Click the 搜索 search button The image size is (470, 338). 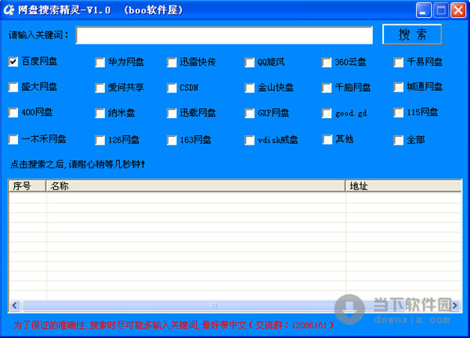(412, 34)
